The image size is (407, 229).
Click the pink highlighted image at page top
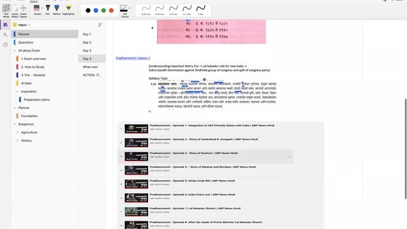tap(211, 32)
